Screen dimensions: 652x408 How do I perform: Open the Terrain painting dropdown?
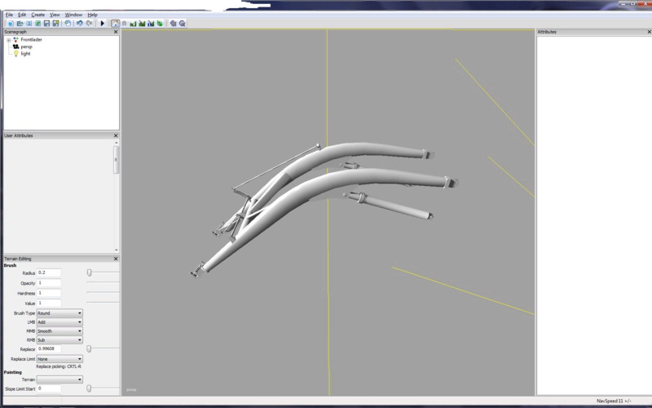[x=59, y=379]
